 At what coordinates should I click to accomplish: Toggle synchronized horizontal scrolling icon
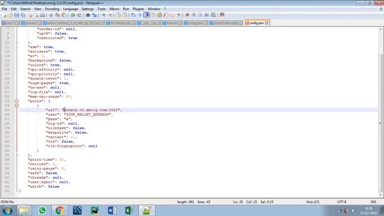125,15
